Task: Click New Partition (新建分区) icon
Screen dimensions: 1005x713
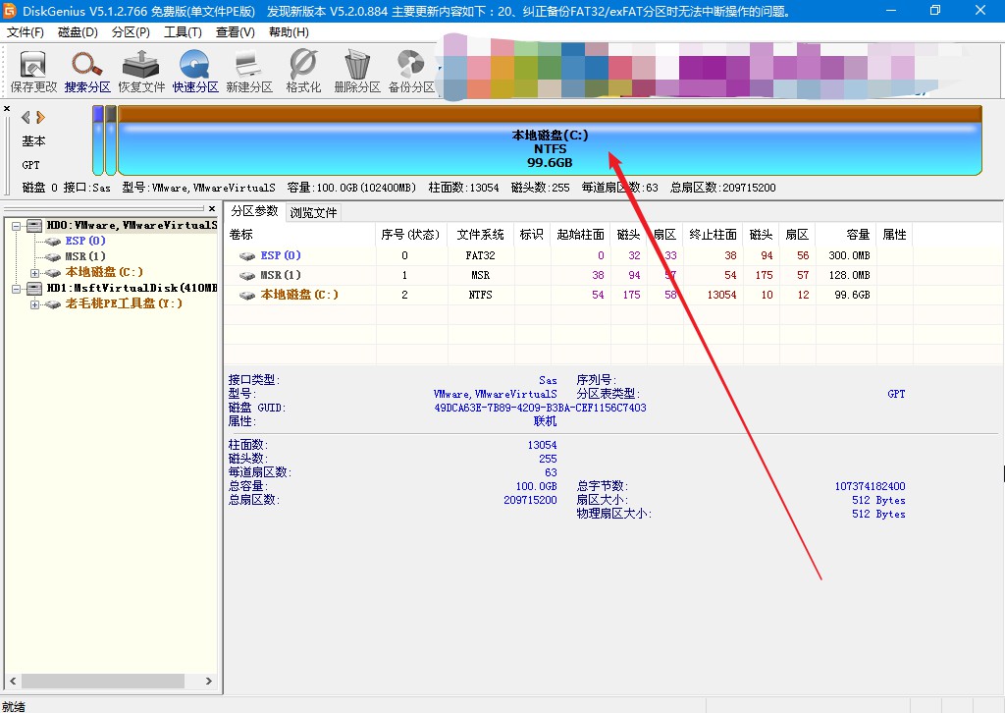Action: pos(248,72)
